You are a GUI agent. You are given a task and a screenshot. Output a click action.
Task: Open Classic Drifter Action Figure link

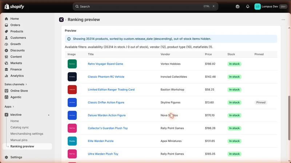coord(106,103)
